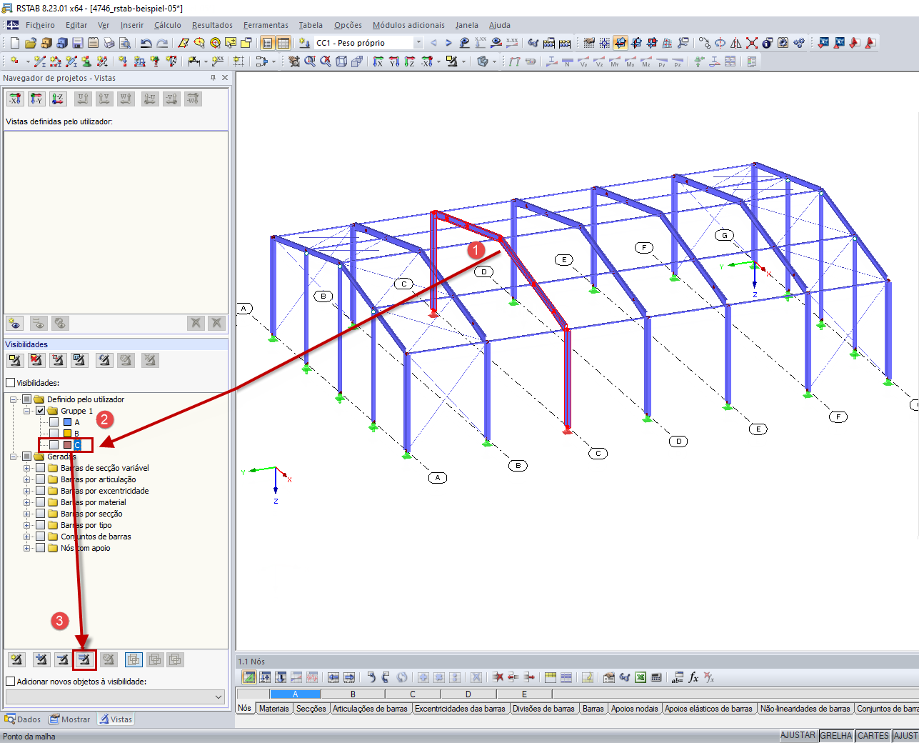Save the model with the floppy disk icon
The height and width of the screenshot is (743, 919).
(x=78, y=43)
